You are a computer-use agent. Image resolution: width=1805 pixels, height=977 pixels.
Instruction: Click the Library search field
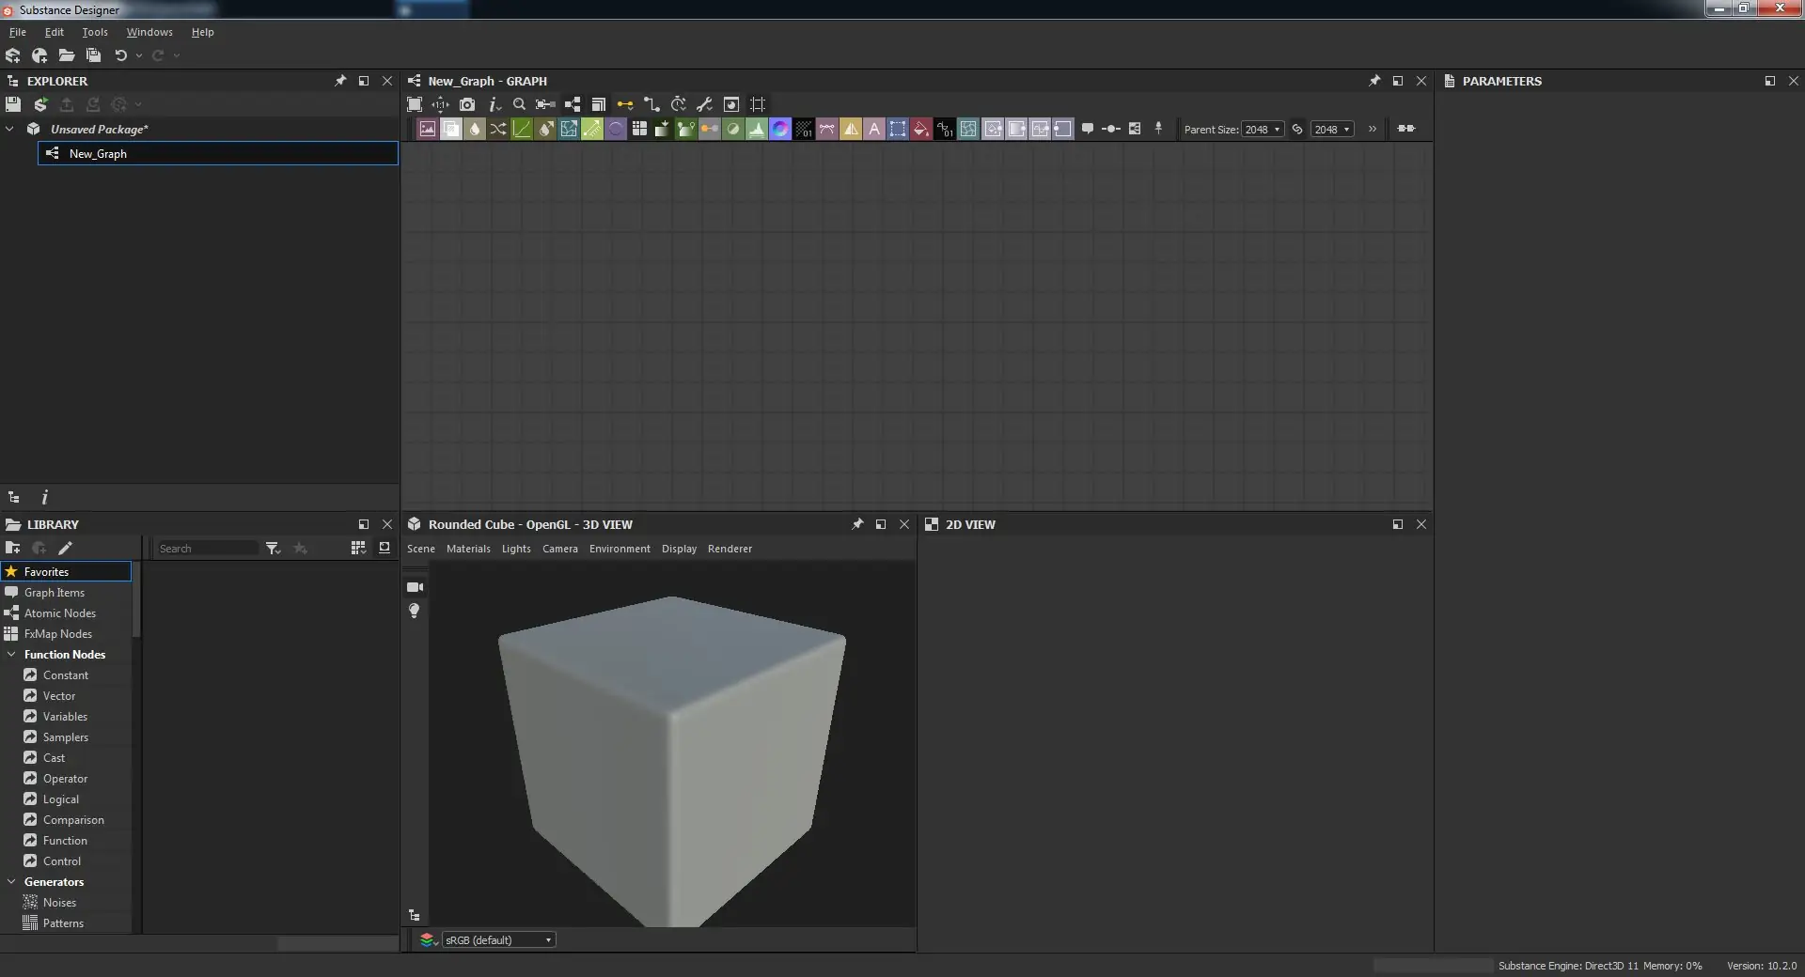(207, 549)
